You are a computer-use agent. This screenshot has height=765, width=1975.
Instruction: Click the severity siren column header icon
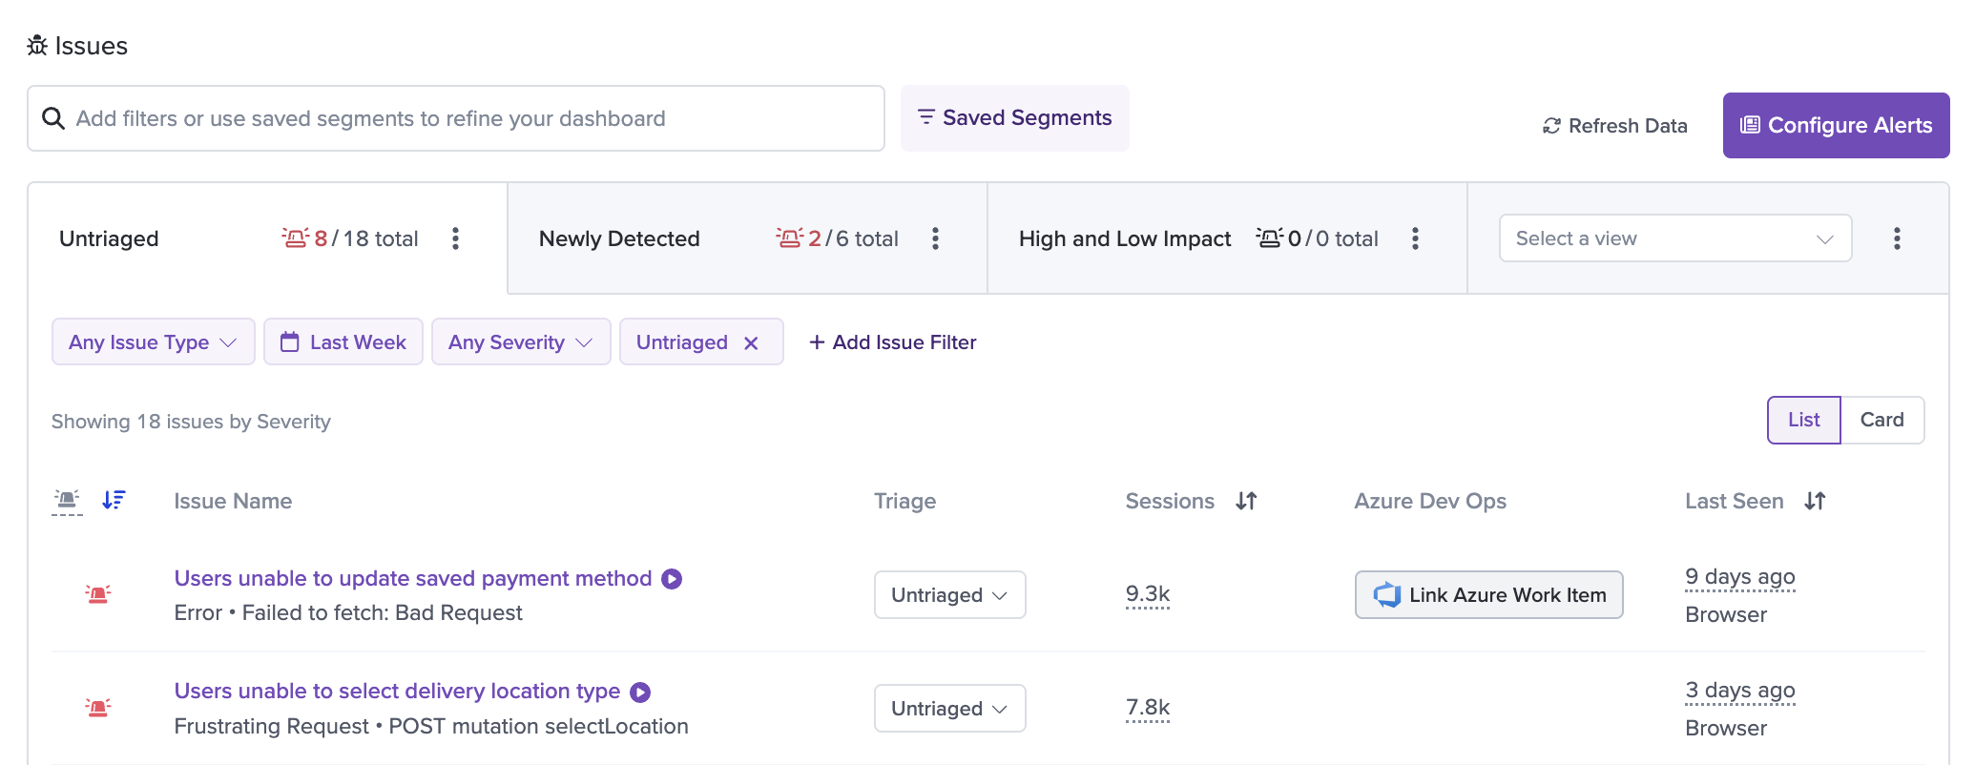pyautogui.click(x=67, y=500)
